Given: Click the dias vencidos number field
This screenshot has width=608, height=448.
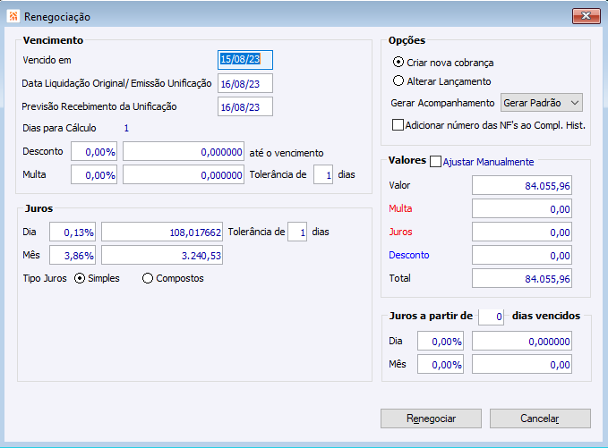Looking at the screenshot, I should [x=491, y=317].
